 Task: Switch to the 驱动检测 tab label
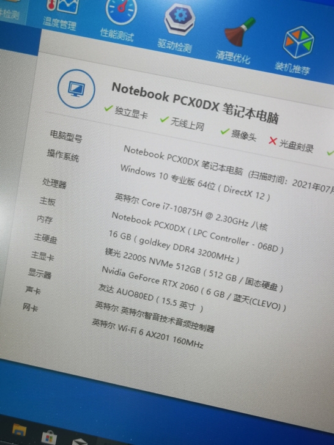pyautogui.click(x=175, y=45)
